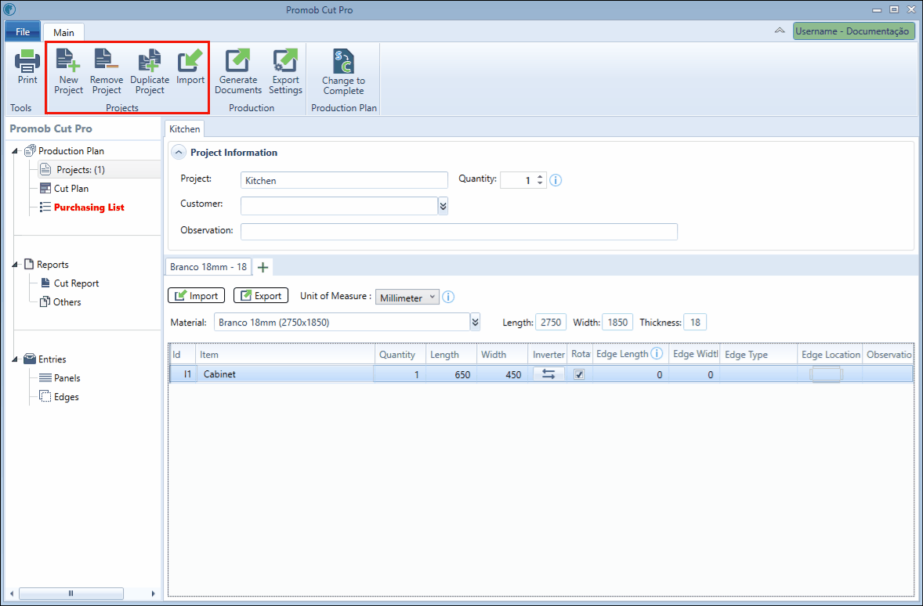Image resolution: width=923 pixels, height=606 pixels.
Task: Open the Customer dropdown arrow
Action: (443, 205)
